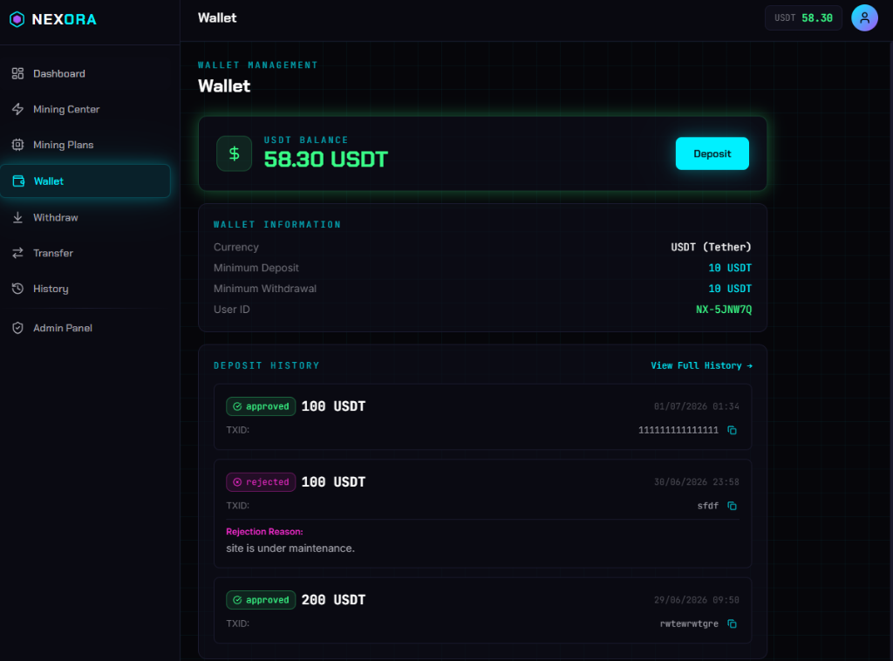Click the Nexora hexagon logo icon
Image resolution: width=893 pixels, height=661 pixels.
pos(17,19)
